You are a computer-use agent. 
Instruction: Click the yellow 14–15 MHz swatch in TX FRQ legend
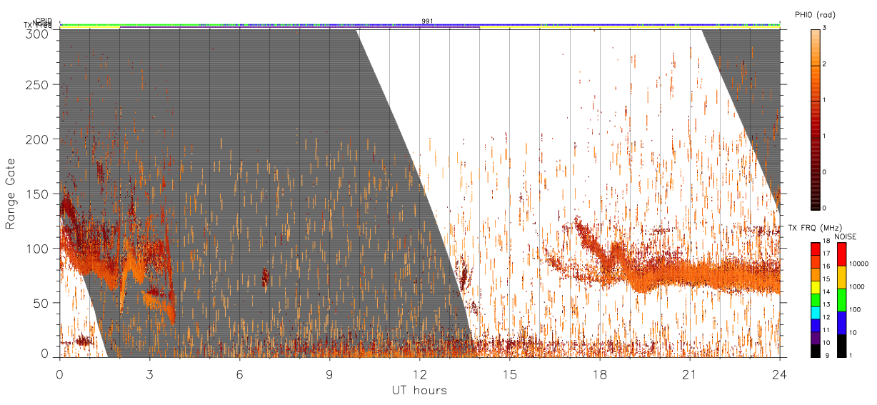(x=816, y=288)
